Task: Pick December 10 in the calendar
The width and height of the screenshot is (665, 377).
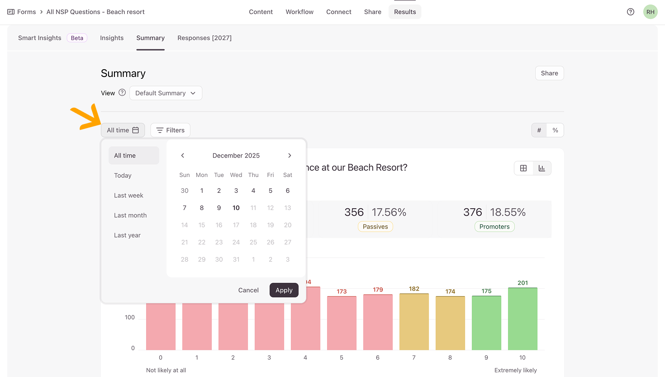Action: pos(236,208)
